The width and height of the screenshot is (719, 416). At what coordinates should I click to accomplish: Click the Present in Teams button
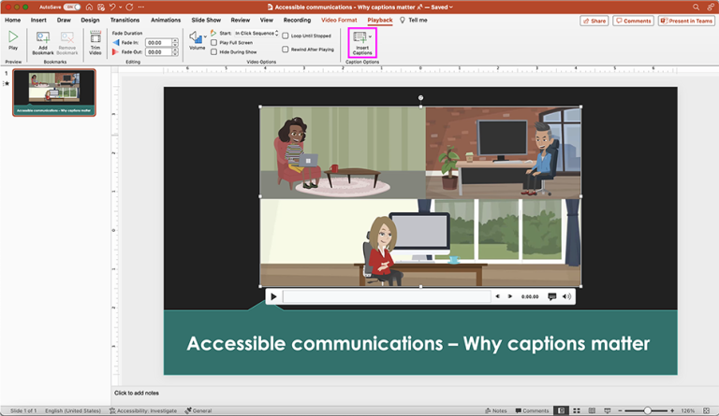click(x=687, y=21)
